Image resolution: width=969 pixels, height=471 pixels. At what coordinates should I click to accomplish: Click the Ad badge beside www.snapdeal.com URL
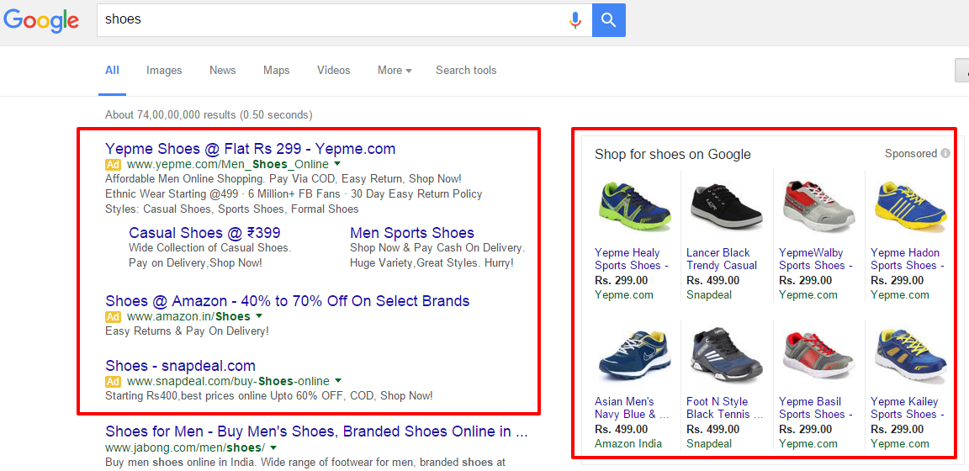coord(113,381)
